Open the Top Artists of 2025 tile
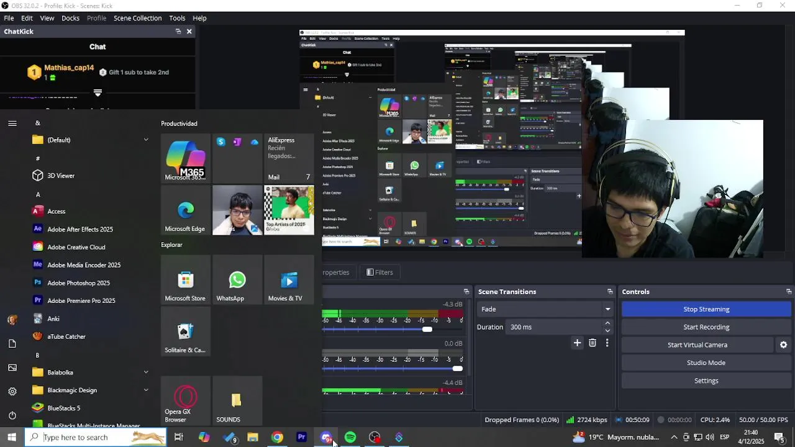795x447 pixels. (289, 210)
